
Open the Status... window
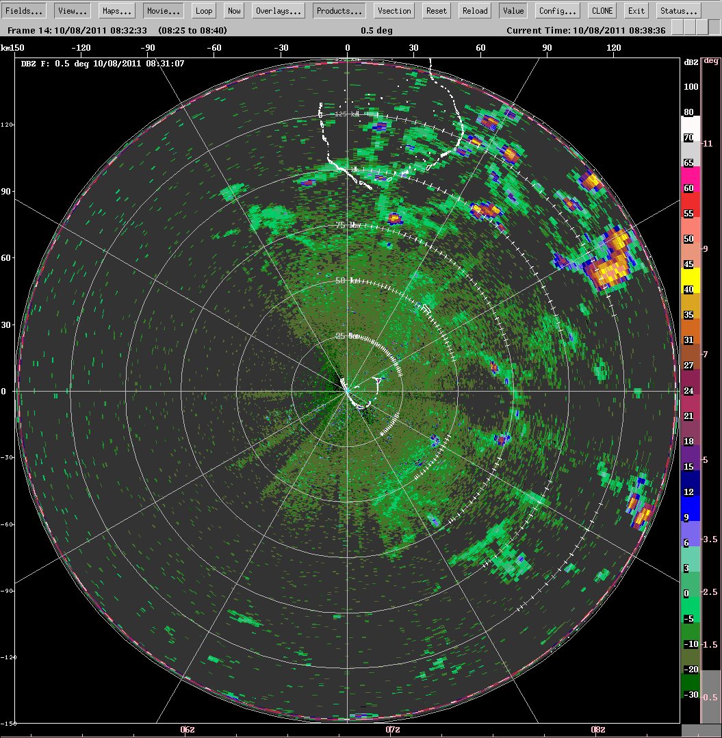678,10
